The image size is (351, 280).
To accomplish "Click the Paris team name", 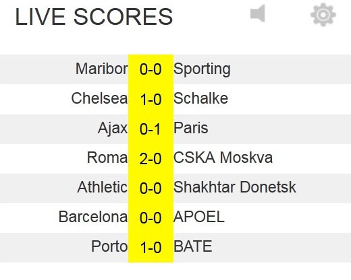I will 191,128.
